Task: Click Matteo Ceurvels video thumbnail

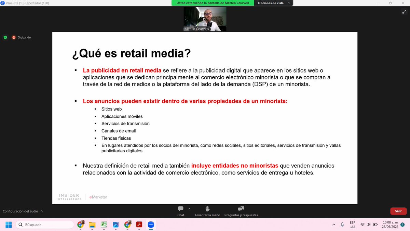Action: tap(205, 19)
